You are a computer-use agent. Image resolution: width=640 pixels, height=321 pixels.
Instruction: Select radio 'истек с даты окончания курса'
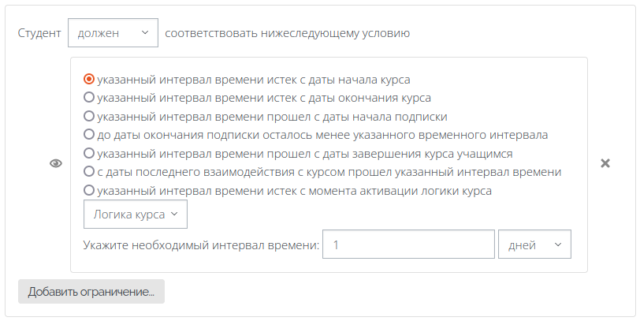click(89, 97)
